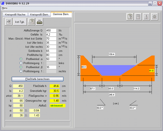Click the 35.0° angle label
This screenshot has height=131, width=163.
pyautogui.click(x=132, y=108)
